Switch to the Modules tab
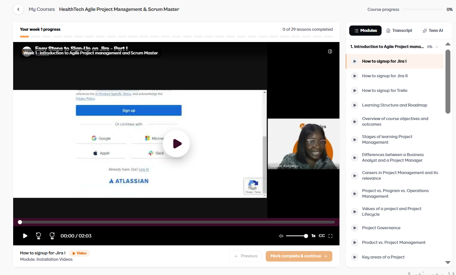The image size is (456, 275). 365,30
